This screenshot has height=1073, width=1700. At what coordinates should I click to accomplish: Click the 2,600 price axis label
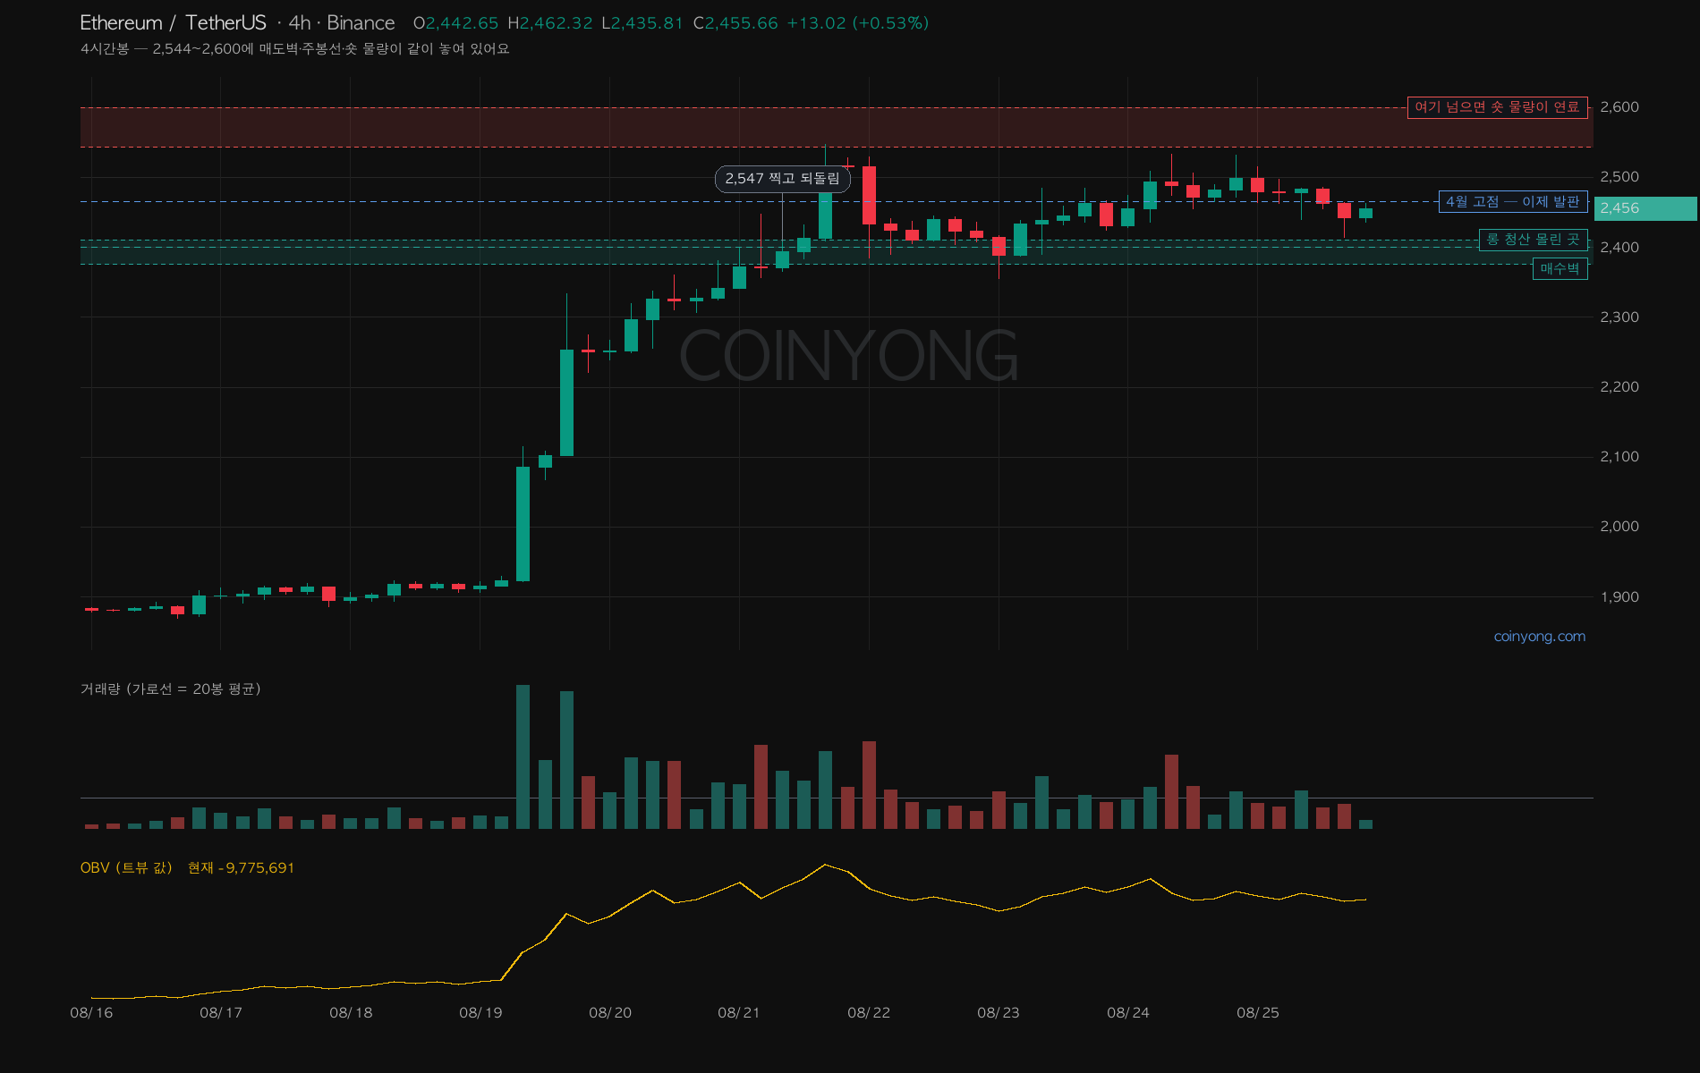[1619, 107]
